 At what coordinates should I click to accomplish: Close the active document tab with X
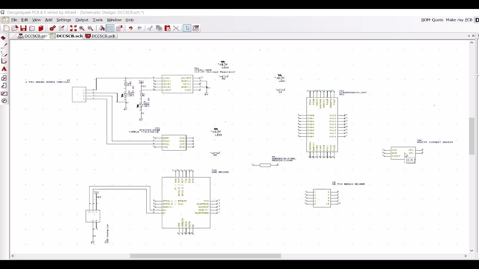point(473,36)
